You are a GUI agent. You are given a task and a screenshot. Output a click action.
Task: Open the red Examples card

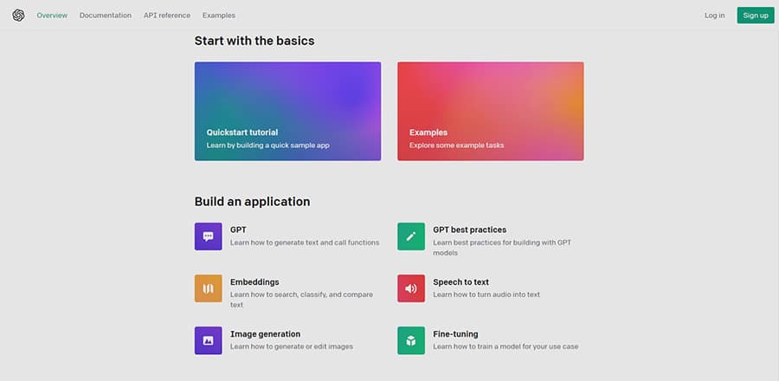pos(490,111)
